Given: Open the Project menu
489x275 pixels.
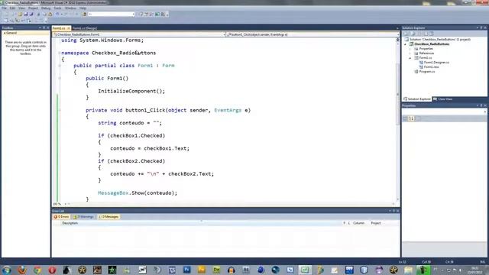Looking at the screenshot, I should (x=33, y=8).
